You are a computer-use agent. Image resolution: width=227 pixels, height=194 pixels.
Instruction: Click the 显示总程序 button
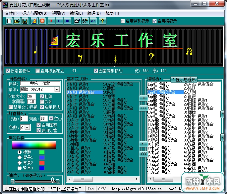click(184, 80)
